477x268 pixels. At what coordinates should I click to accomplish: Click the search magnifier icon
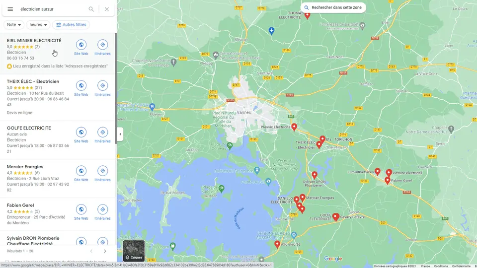tap(91, 9)
